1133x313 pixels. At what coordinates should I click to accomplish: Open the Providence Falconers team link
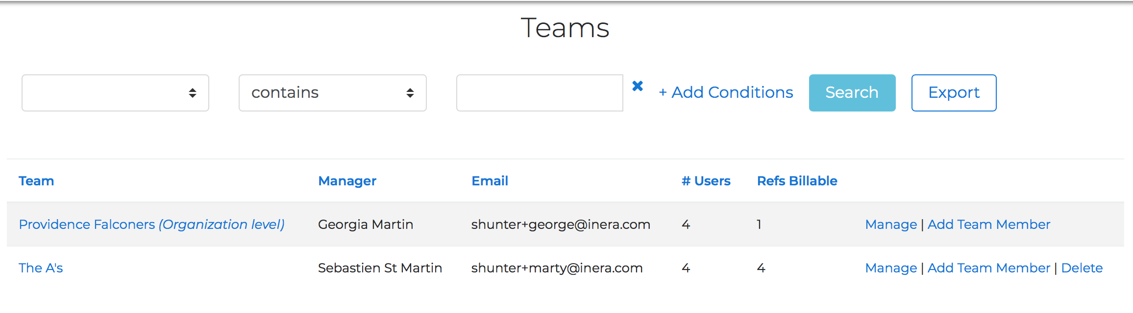151,224
